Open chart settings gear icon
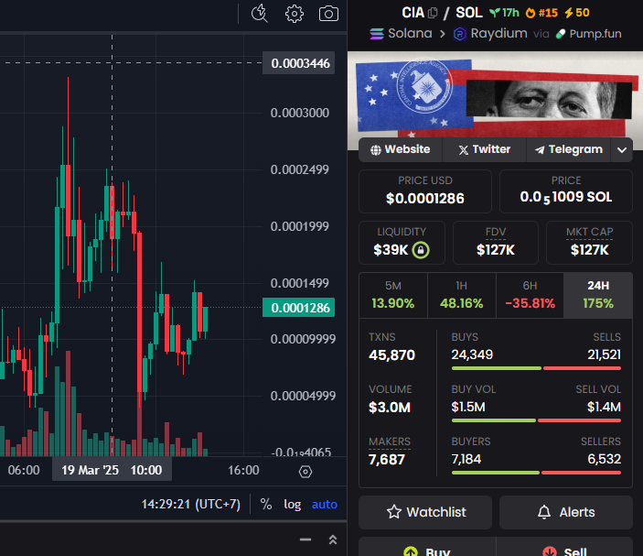Image resolution: width=643 pixels, height=556 pixels. (x=294, y=14)
